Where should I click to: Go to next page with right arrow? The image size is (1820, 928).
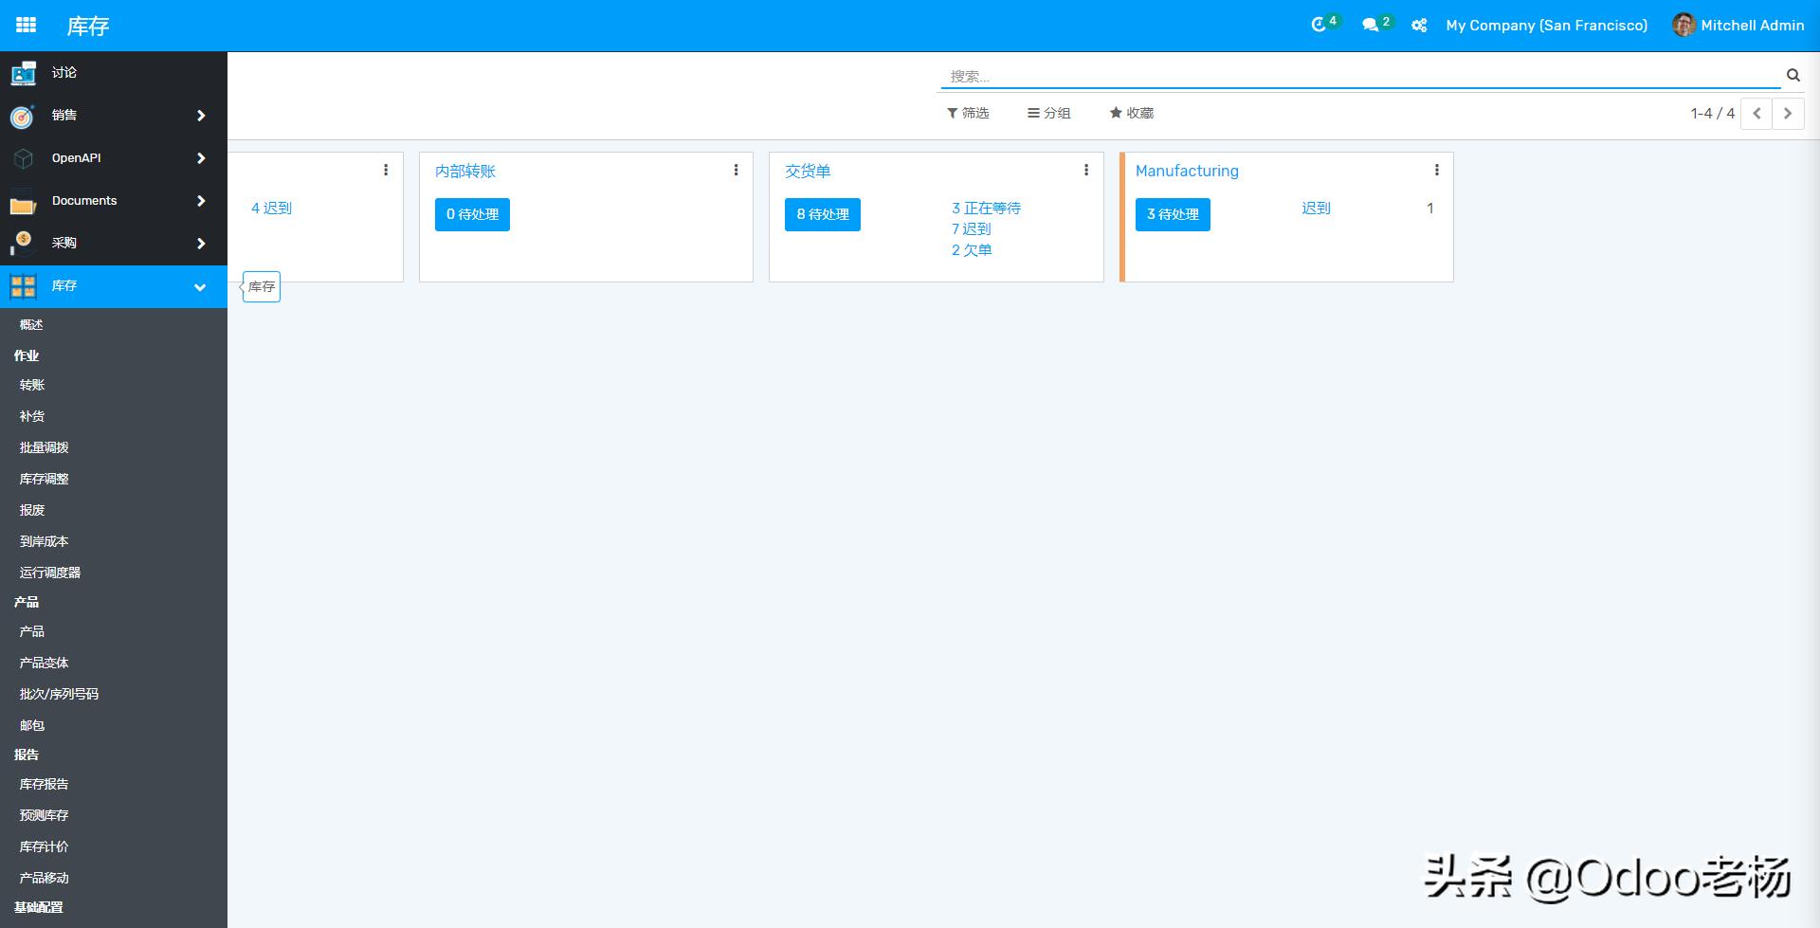pos(1788,114)
